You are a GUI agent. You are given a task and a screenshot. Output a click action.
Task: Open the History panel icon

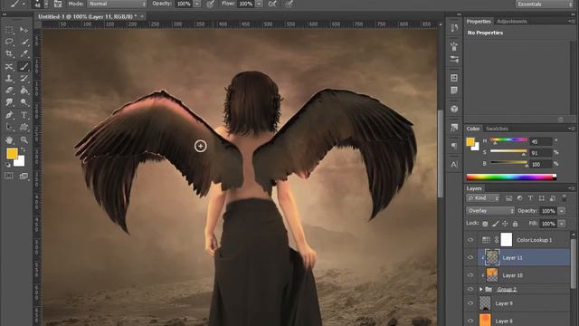(454, 28)
